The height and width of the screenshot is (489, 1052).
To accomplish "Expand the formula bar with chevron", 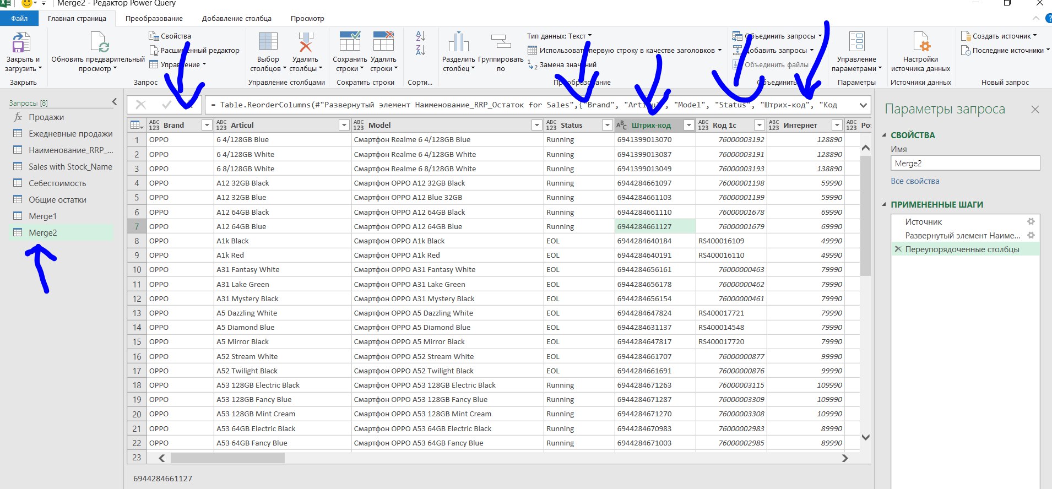I will pos(863,105).
